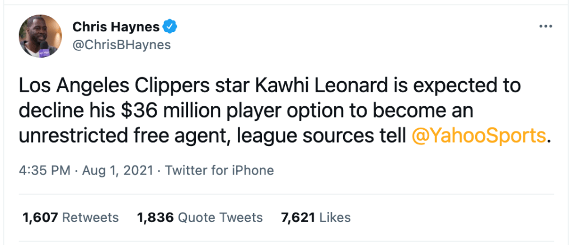Open the more options ellipsis menu
572x245 pixels.
(545, 26)
